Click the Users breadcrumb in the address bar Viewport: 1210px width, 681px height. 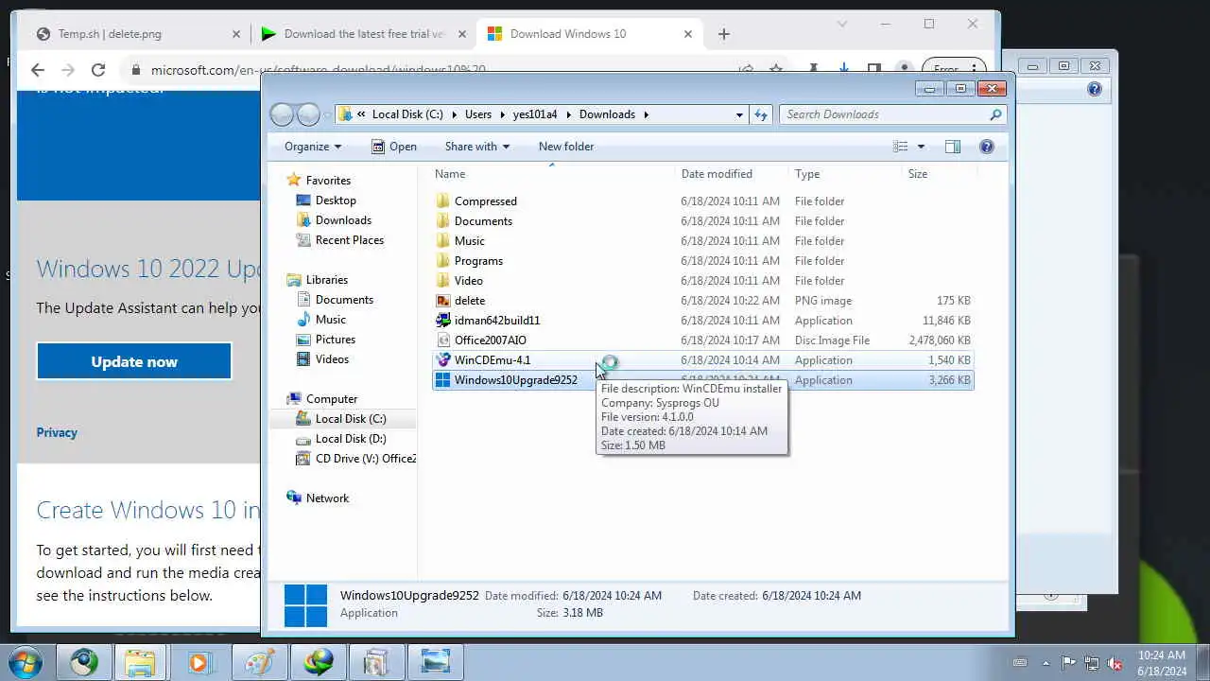coord(478,114)
